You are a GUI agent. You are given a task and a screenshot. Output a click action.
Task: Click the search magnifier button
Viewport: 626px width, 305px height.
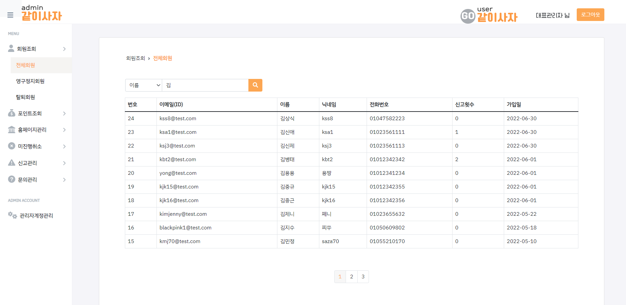pos(255,85)
